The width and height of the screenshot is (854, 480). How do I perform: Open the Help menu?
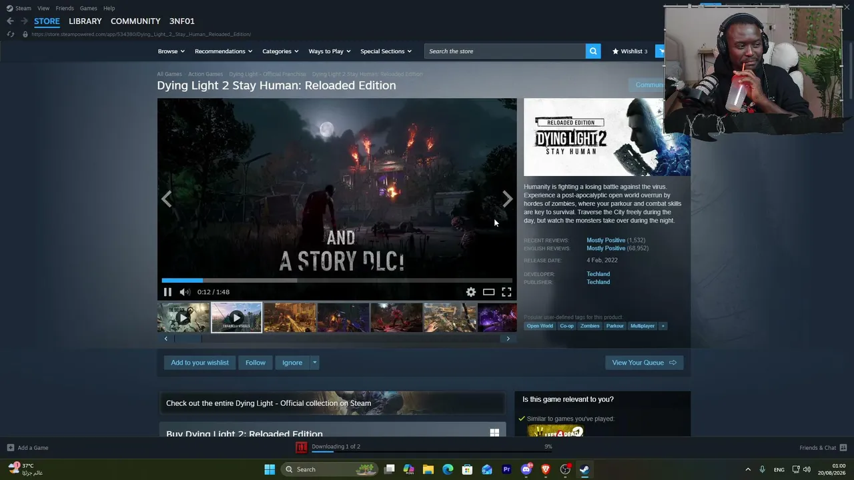point(109,8)
